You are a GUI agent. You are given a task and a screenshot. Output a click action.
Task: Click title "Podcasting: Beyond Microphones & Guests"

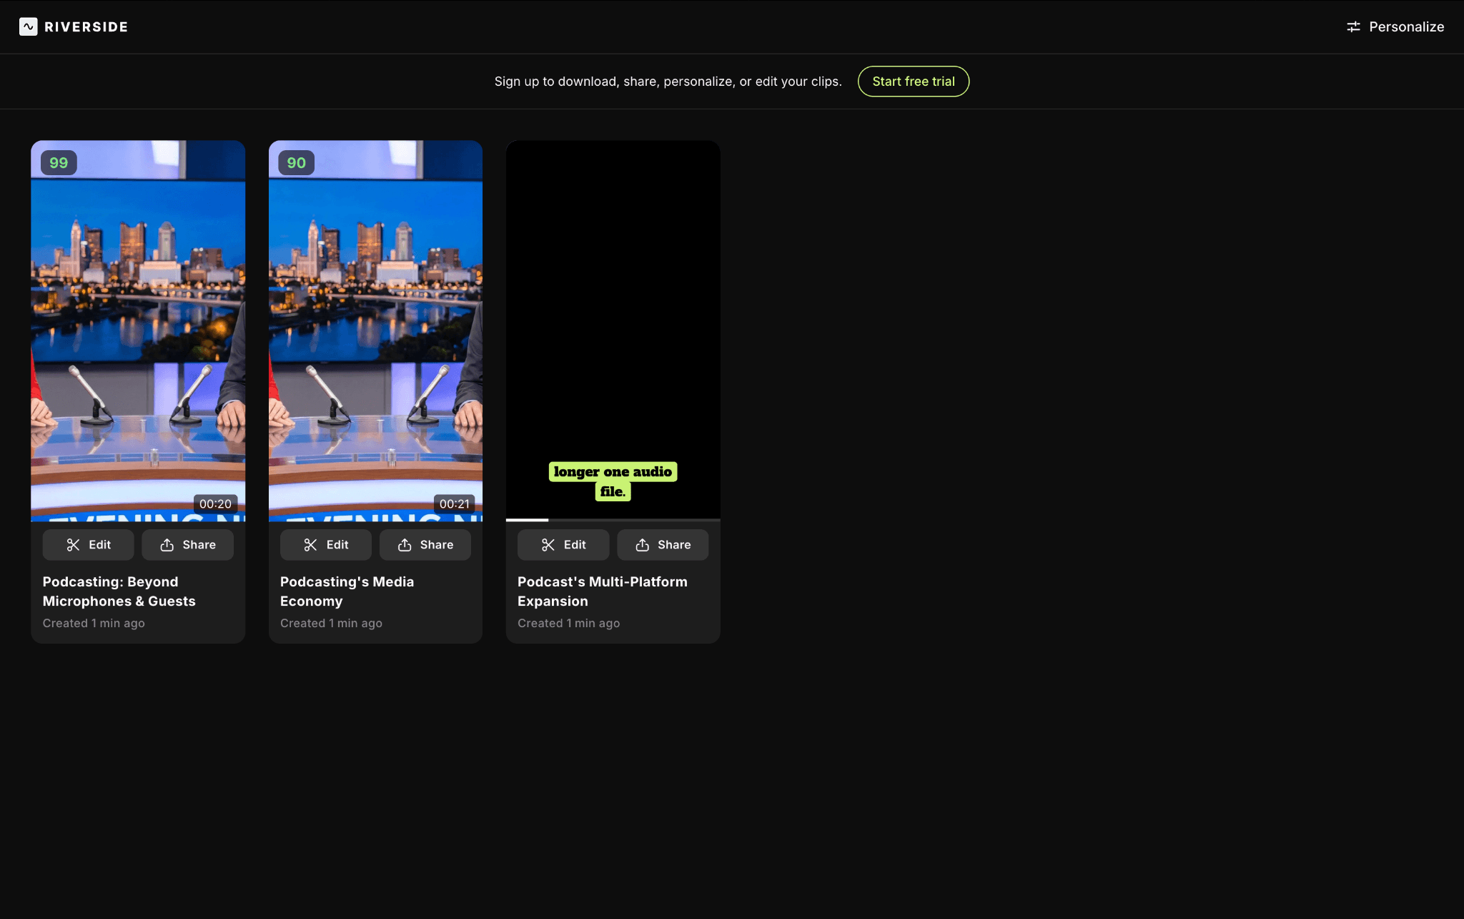tap(119, 591)
